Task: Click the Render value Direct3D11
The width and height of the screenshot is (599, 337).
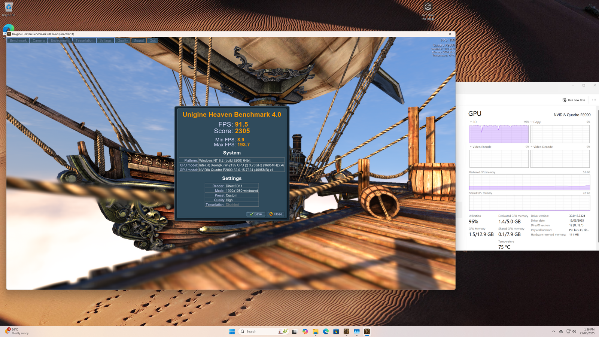Action: click(234, 186)
